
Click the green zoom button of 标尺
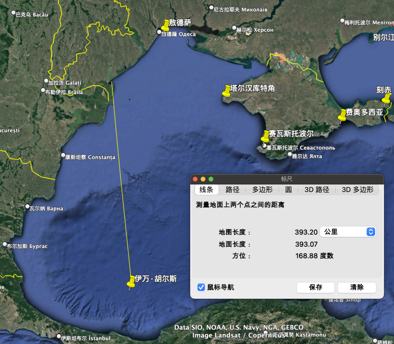point(211,179)
